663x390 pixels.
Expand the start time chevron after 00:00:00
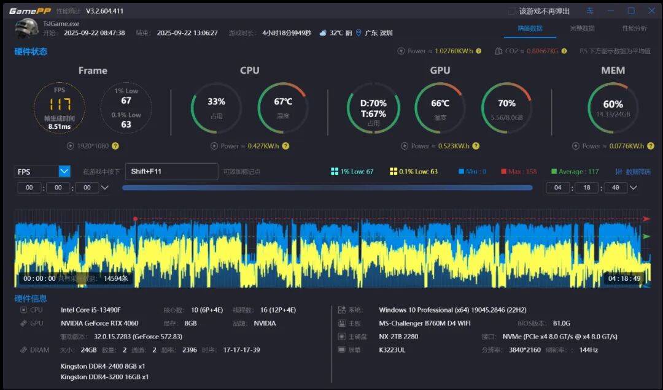point(105,188)
